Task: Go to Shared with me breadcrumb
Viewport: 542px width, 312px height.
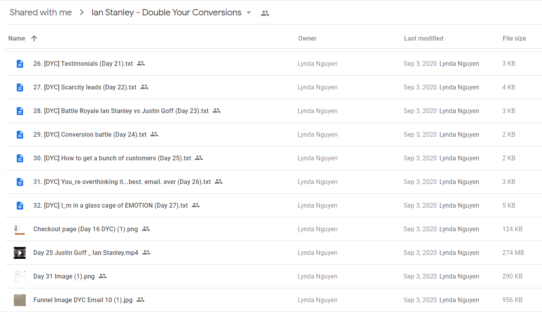Action: coord(41,13)
